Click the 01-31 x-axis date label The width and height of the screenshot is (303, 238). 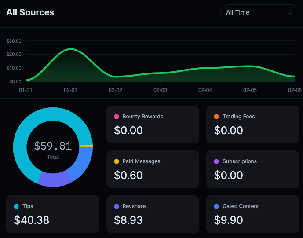pos(26,90)
